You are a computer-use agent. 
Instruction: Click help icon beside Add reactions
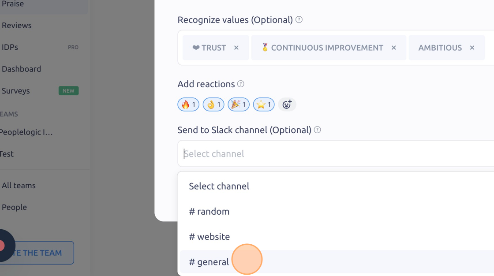tap(241, 84)
